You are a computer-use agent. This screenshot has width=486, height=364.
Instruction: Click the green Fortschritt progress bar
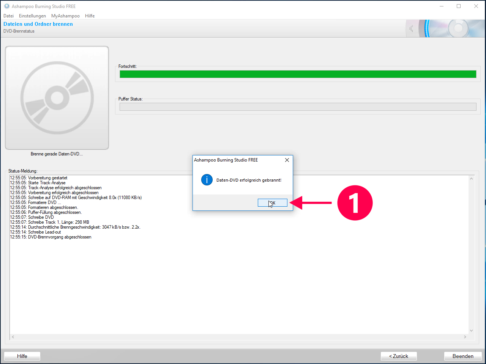click(298, 74)
